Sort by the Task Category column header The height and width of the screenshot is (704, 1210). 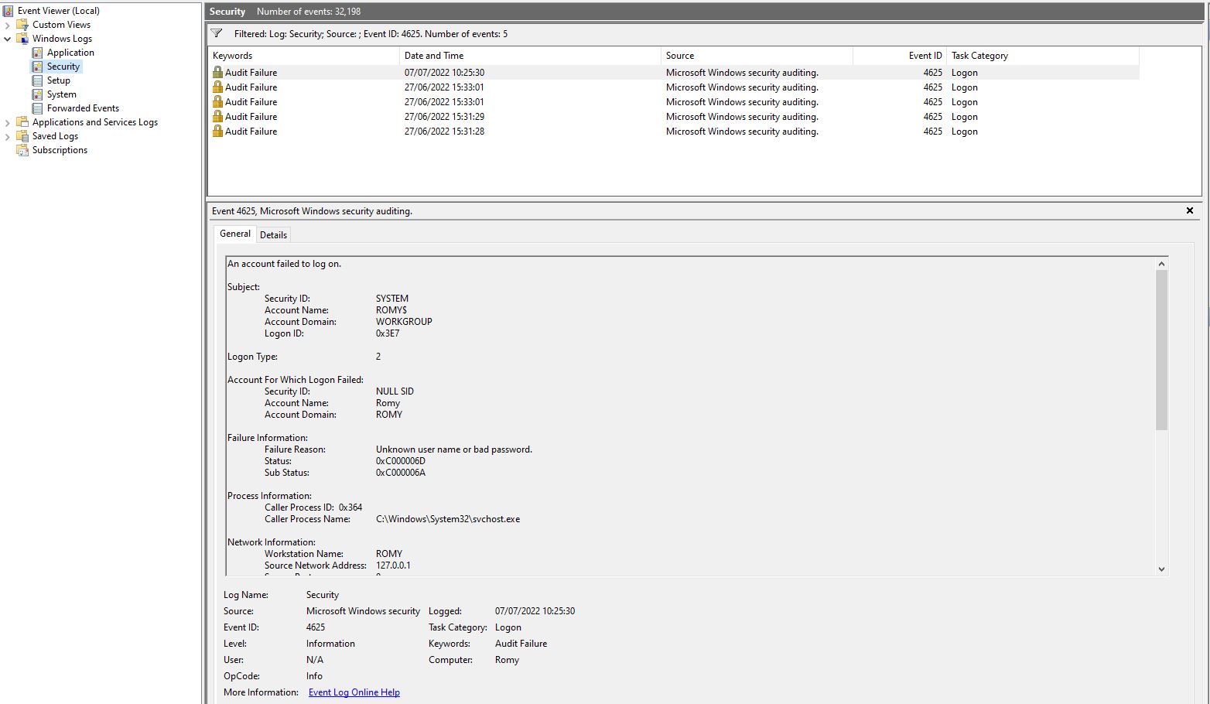click(x=1042, y=56)
